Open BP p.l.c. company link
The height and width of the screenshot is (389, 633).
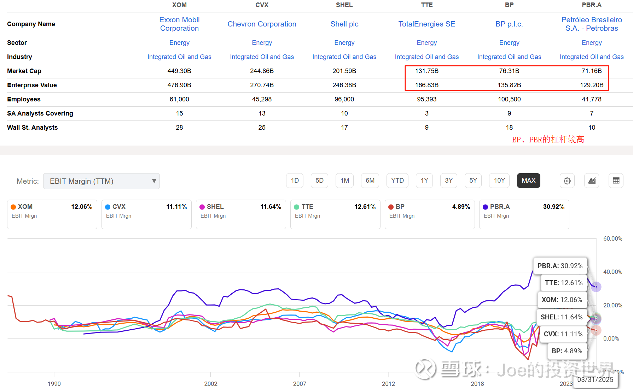pyautogui.click(x=509, y=24)
